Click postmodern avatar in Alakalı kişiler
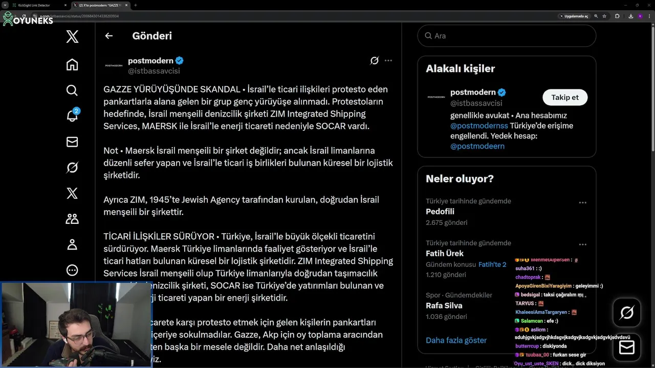Image resolution: width=655 pixels, height=368 pixels. (436, 97)
